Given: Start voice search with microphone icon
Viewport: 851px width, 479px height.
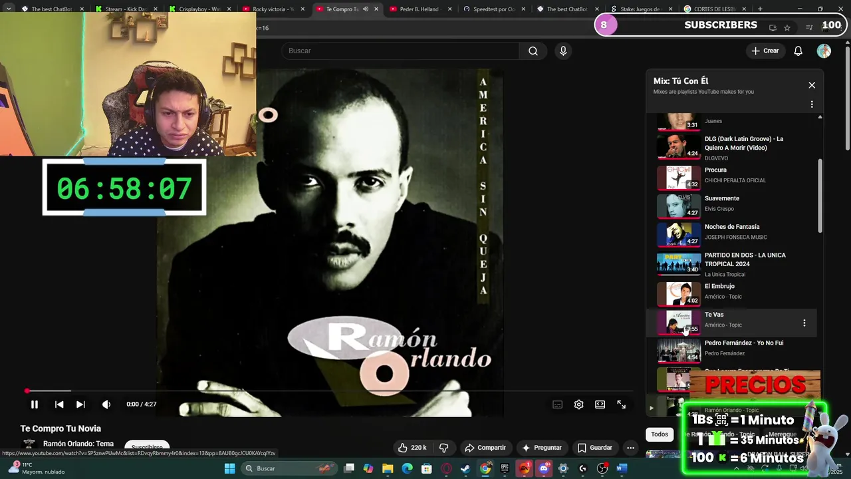Looking at the screenshot, I should pos(563,51).
